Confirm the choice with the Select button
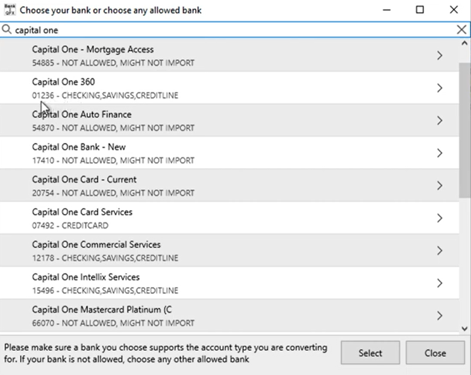Viewport: 471px width, 375px height. pos(370,353)
